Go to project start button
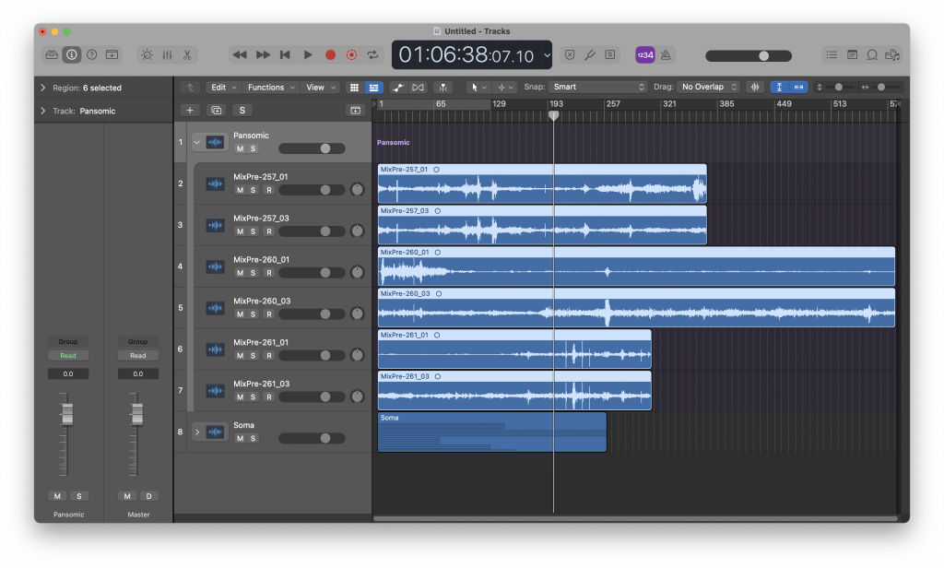The height and width of the screenshot is (568, 944). [x=285, y=54]
